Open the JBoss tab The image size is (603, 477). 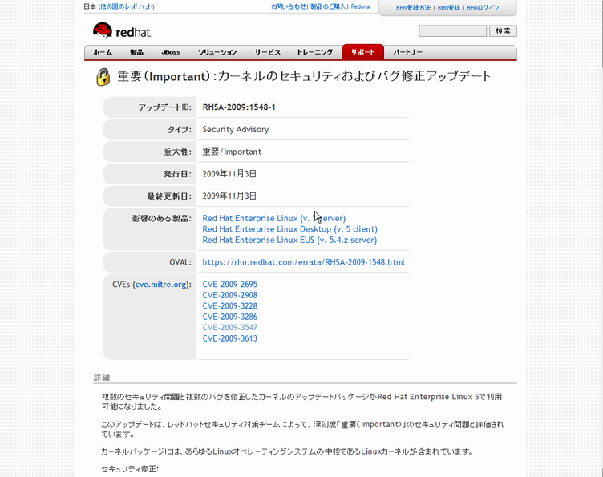(x=171, y=52)
